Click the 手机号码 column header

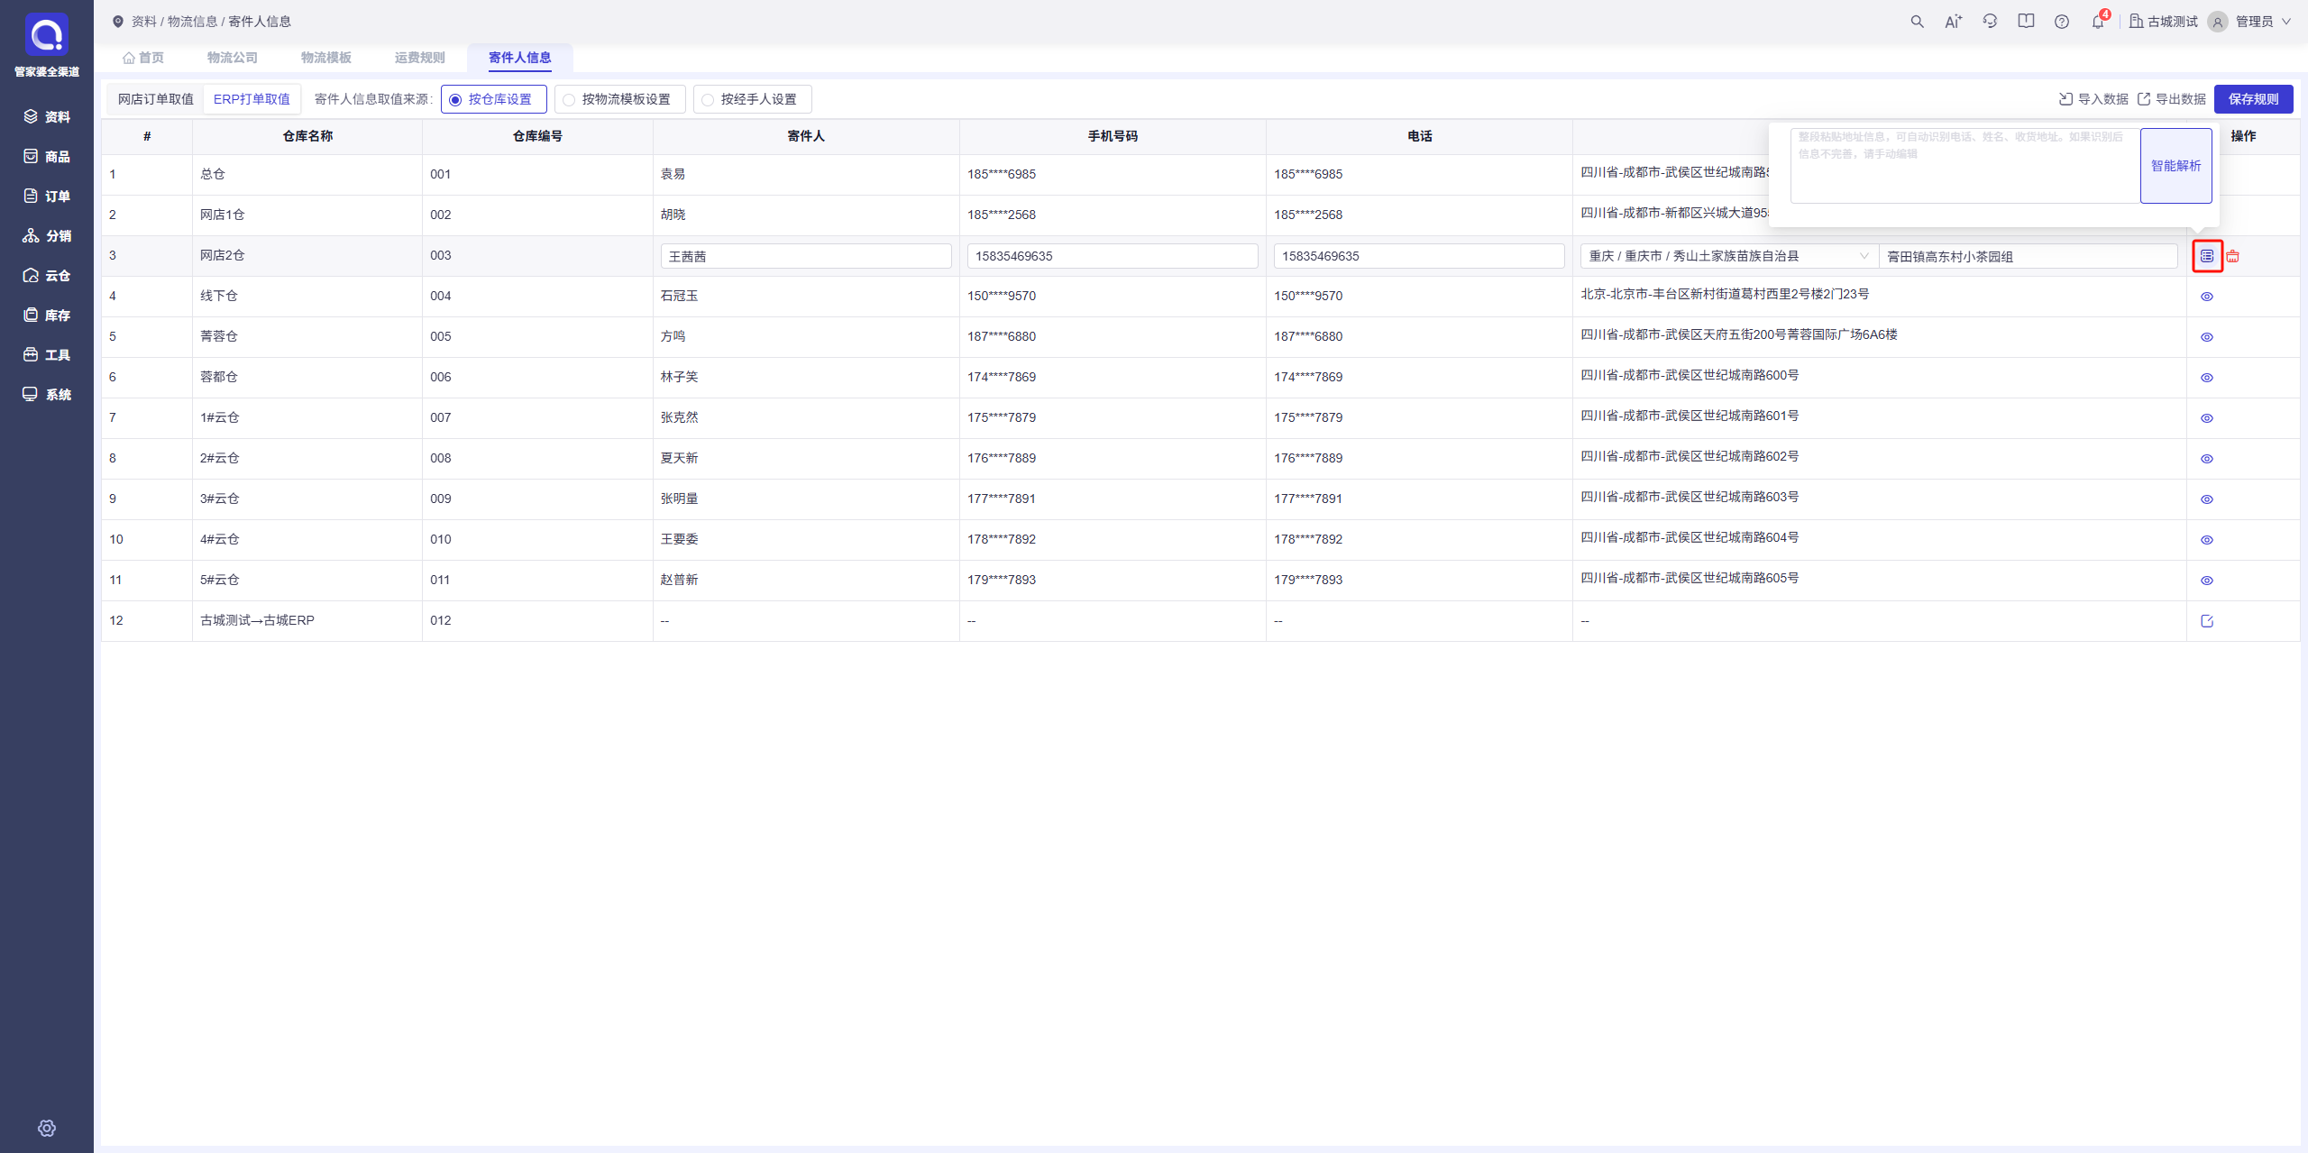tap(1113, 136)
